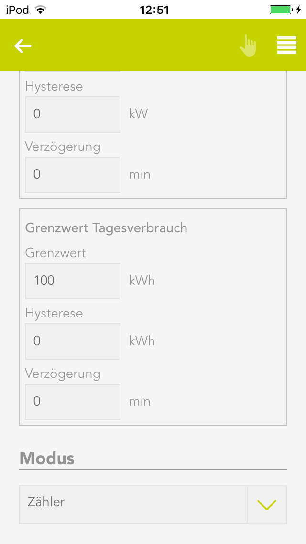Open the hamburger menu icon

[286, 45]
